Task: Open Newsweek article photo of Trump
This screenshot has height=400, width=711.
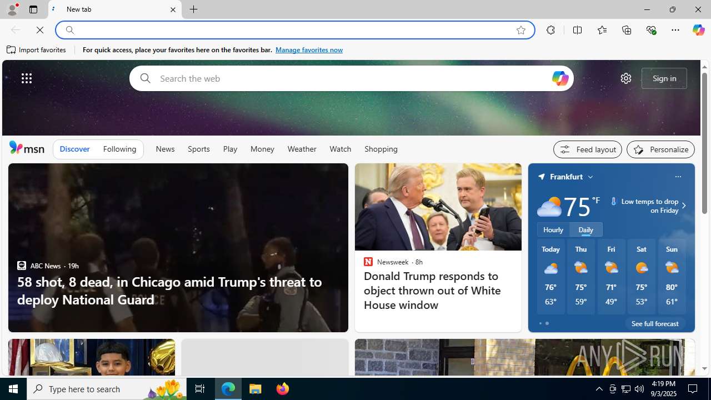Action: (438, 207)
